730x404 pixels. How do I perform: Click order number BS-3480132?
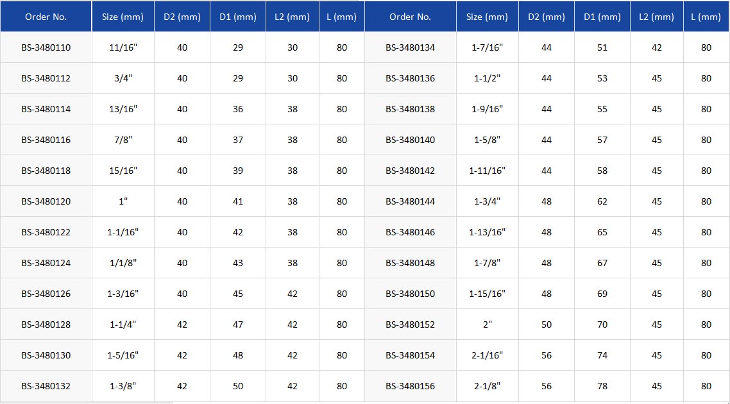46,386
